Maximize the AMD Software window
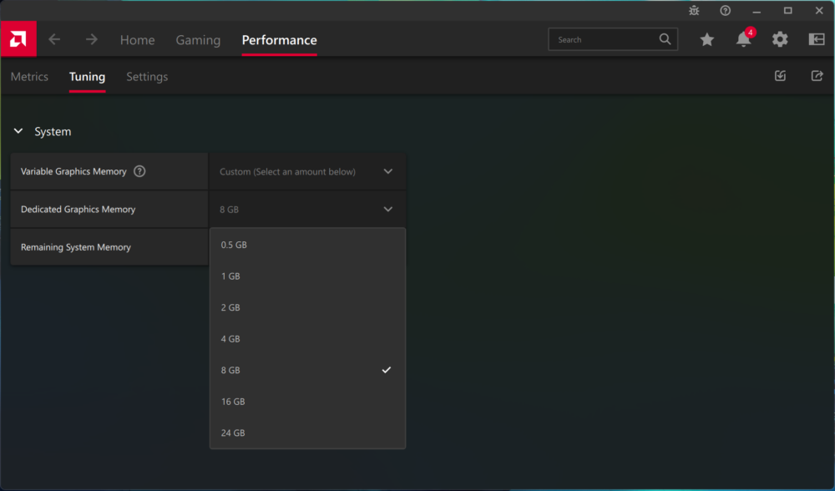This screenshot has height=491, width=835. tap(788, 11)
